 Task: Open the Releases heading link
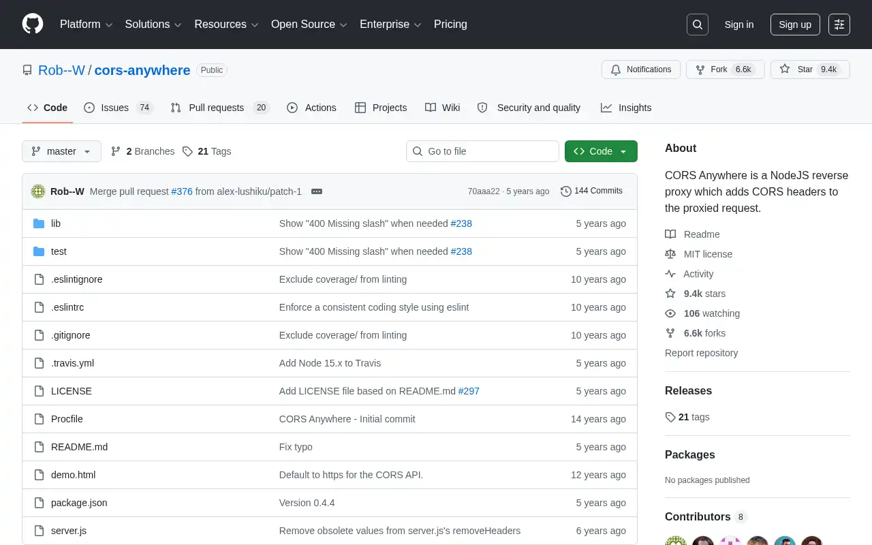coord(688,390)
